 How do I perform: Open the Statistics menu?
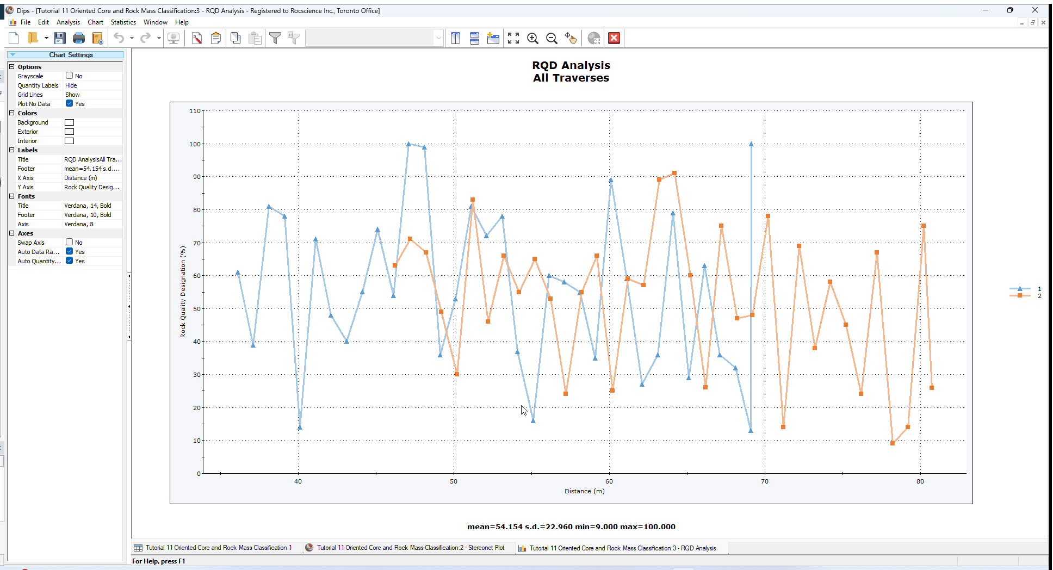point(123,22)
